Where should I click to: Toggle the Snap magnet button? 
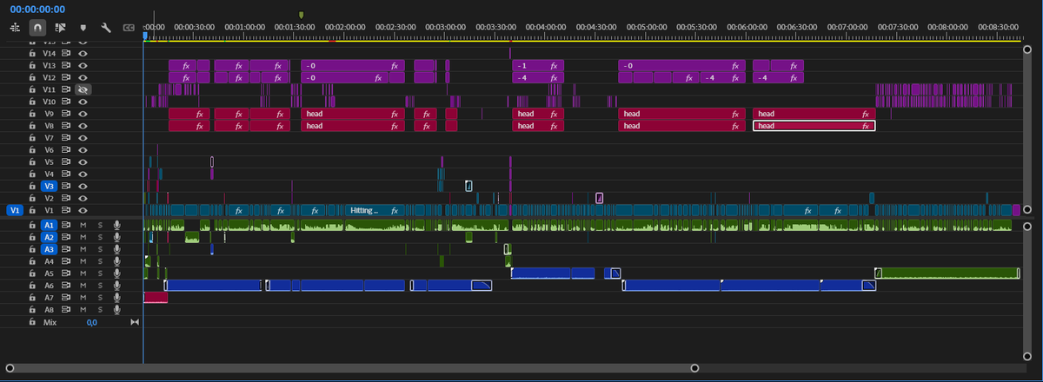click(37, 28)
